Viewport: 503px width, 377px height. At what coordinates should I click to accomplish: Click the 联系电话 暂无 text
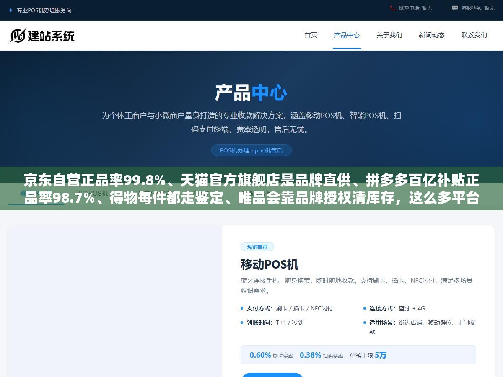click(415, 8)
